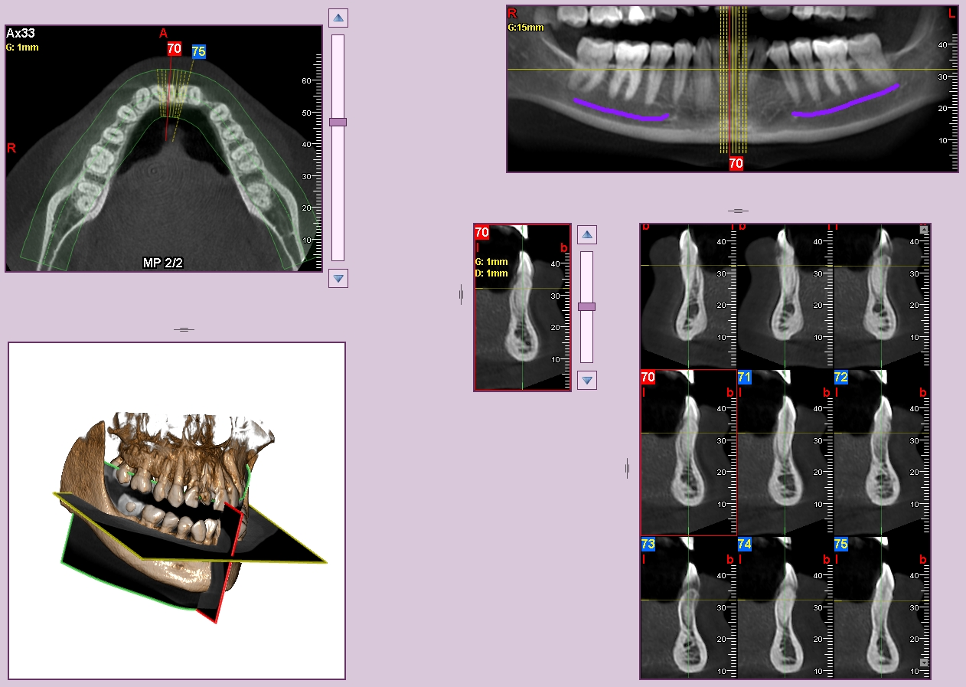Click the splitter handle below the axial view
The image size is (966, 687).
[184, 329]
